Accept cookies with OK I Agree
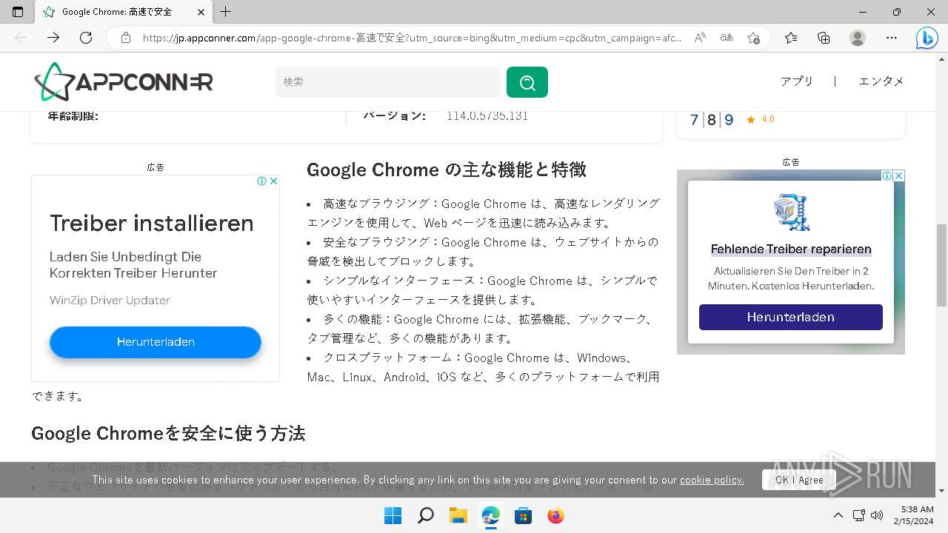This screenshot has width=948, height=533. click(799, 480)
